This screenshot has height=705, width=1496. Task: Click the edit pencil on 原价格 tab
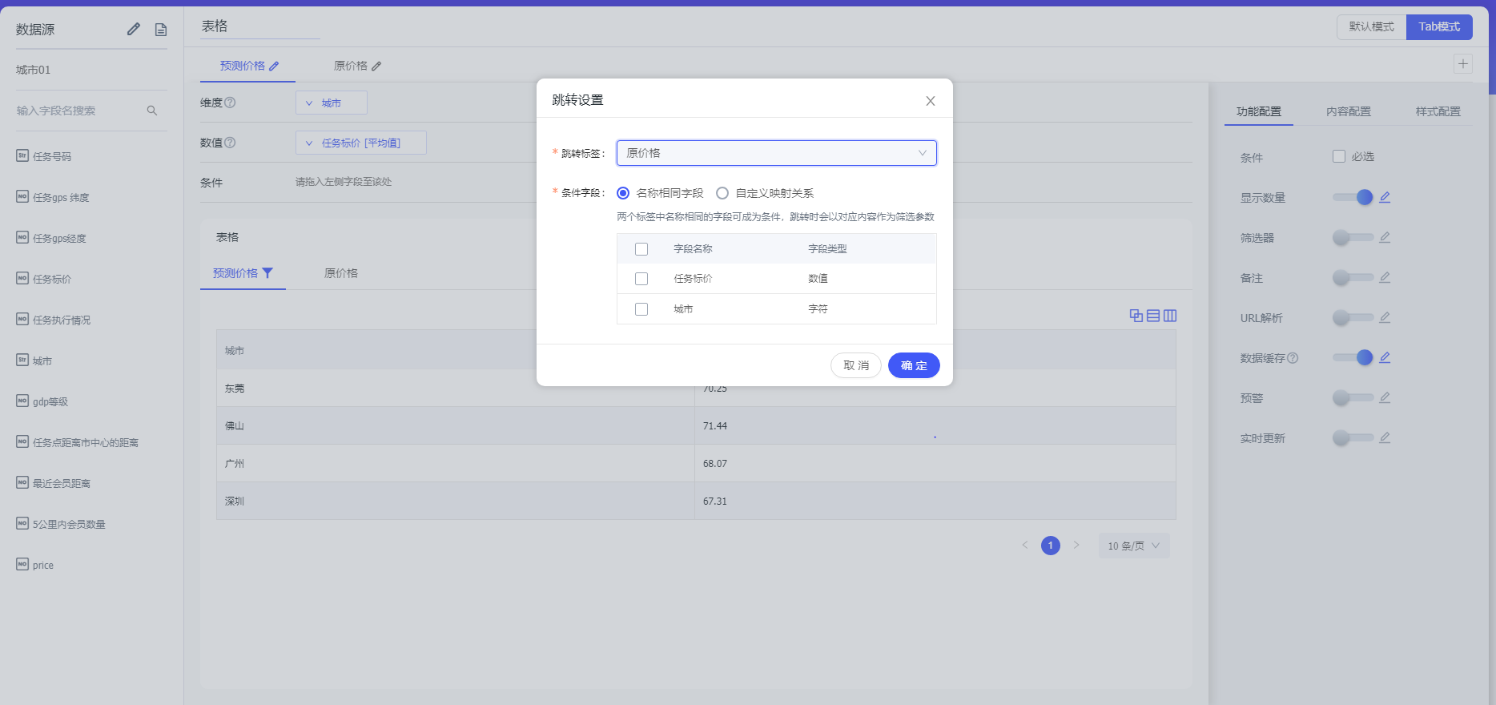[x=376, y=66]
